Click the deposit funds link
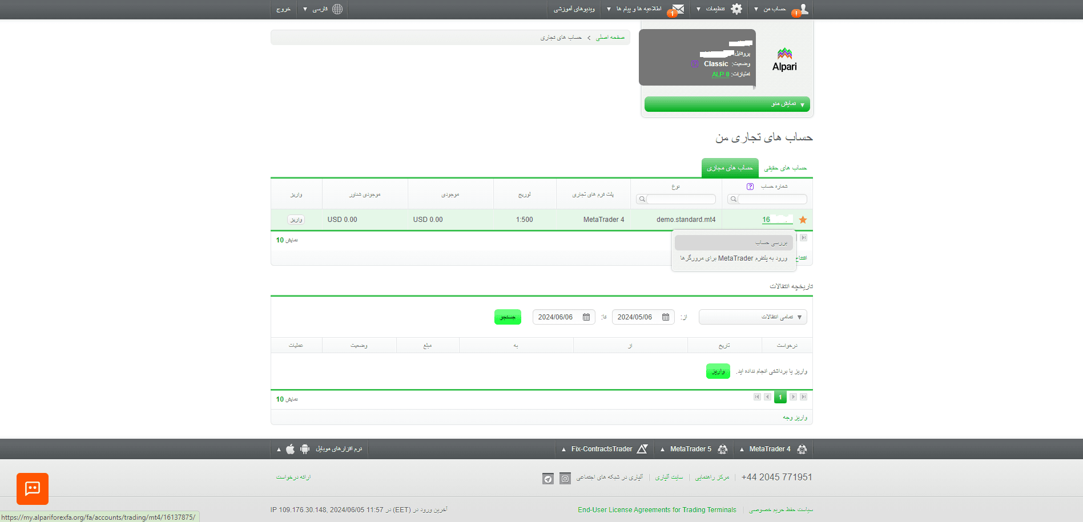1083x522 pixels. (795, 418)
